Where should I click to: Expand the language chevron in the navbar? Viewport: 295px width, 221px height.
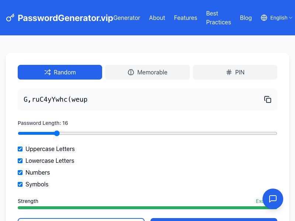291,18
